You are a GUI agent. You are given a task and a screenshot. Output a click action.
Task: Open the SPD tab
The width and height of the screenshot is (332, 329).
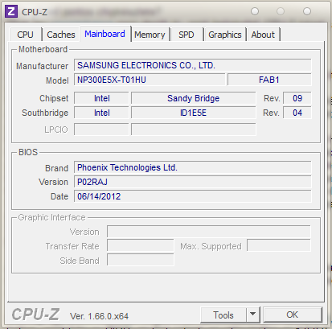click(x=186, y=35)
